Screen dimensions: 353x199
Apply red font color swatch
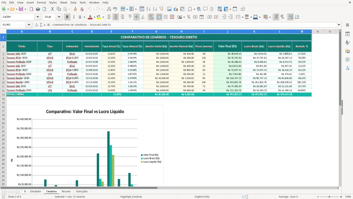(90, 17)
